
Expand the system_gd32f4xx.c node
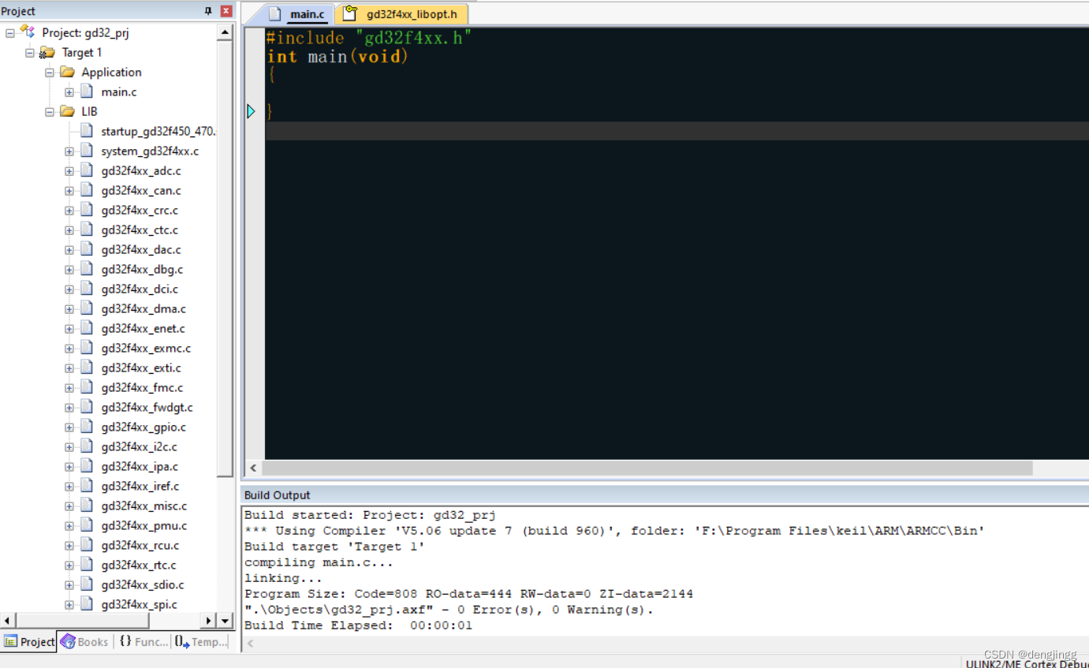click(x=69, y=151)
